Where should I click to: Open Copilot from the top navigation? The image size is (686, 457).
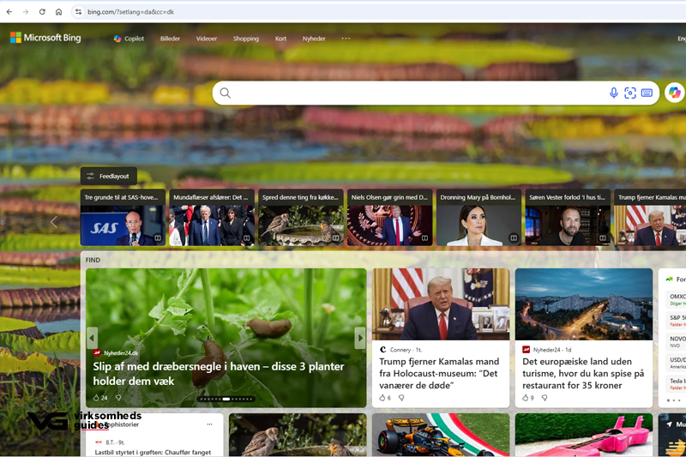(x=129, y=39)
